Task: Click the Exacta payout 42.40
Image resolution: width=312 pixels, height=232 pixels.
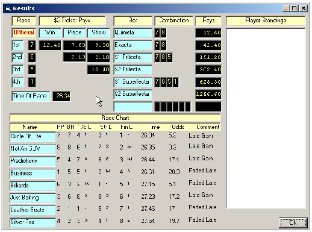Action: [x=208, y=45]
